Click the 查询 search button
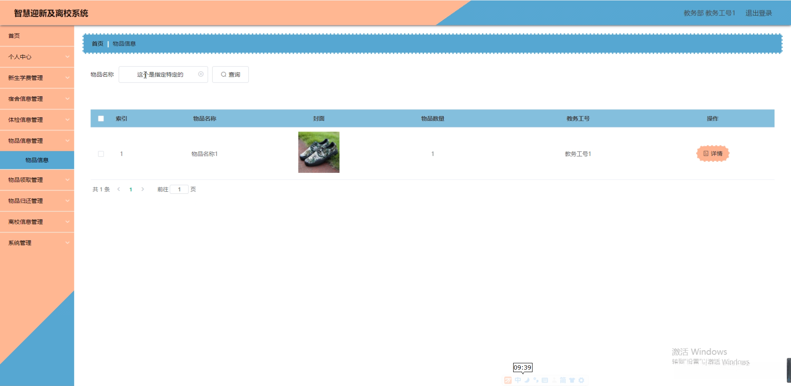The height and width of the screenshot is (386, 791). pyautogui.click(x=230, y=74)
